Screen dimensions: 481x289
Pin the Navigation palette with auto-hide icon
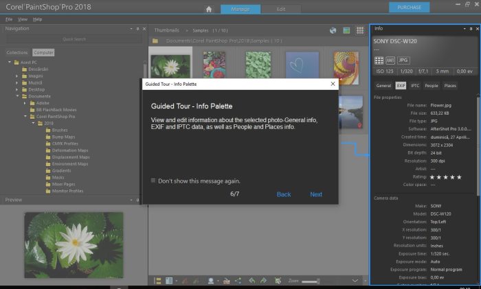coord(137,29)
